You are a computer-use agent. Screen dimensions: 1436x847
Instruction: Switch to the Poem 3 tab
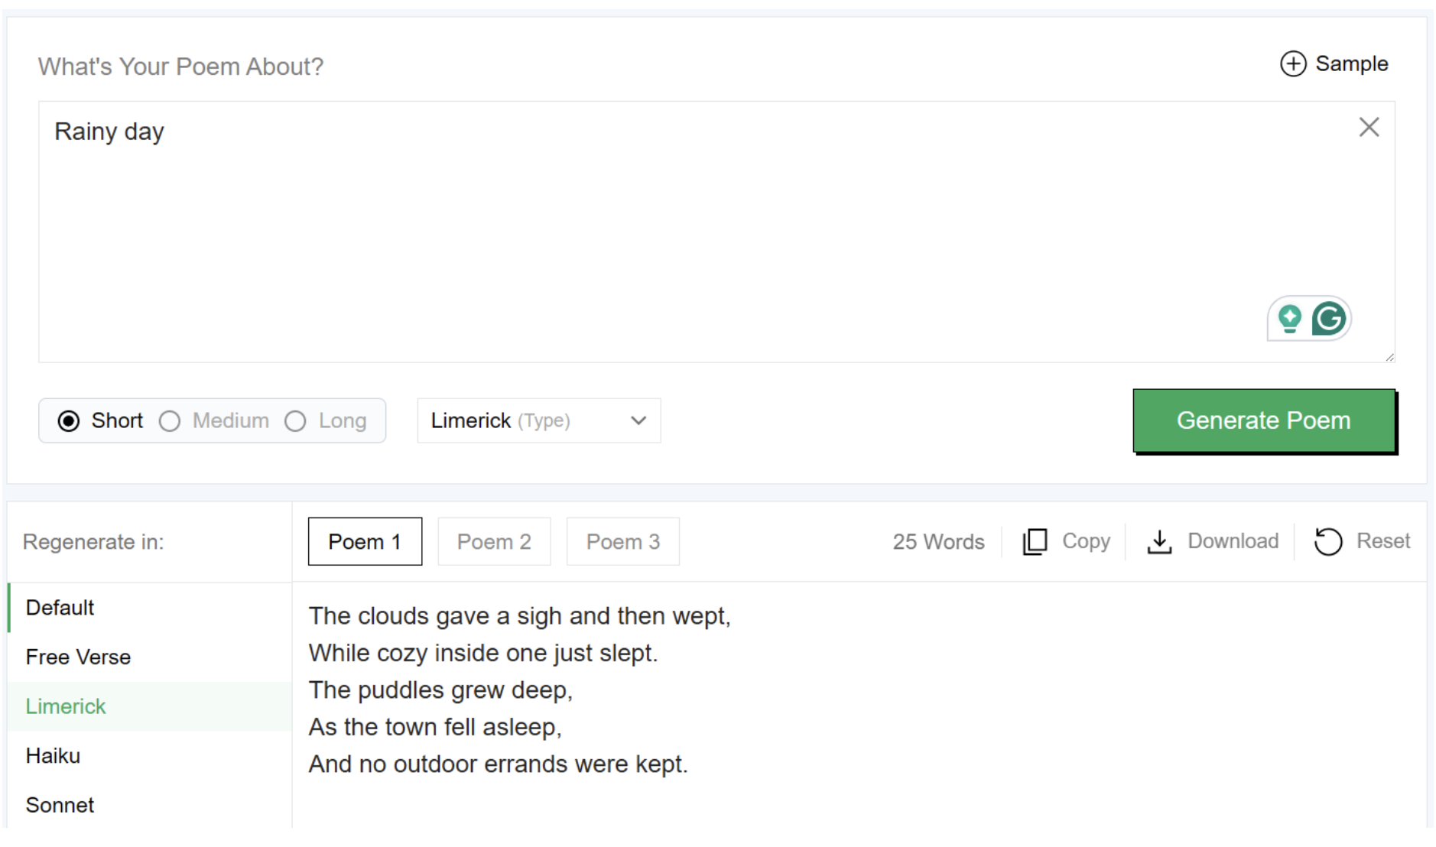(622, 541)
